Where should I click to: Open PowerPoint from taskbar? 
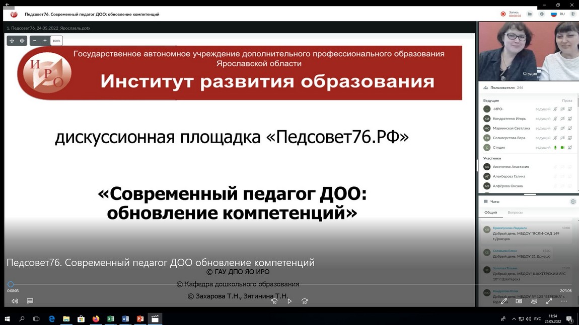(140, 319)
